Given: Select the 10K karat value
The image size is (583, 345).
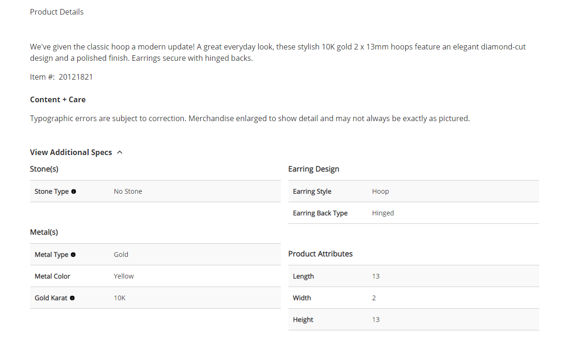Looking at the screenshot, I should (x=120, y=298).
